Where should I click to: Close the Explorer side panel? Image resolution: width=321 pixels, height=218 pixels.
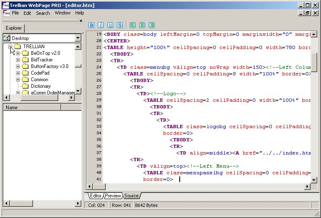[81, 21]
